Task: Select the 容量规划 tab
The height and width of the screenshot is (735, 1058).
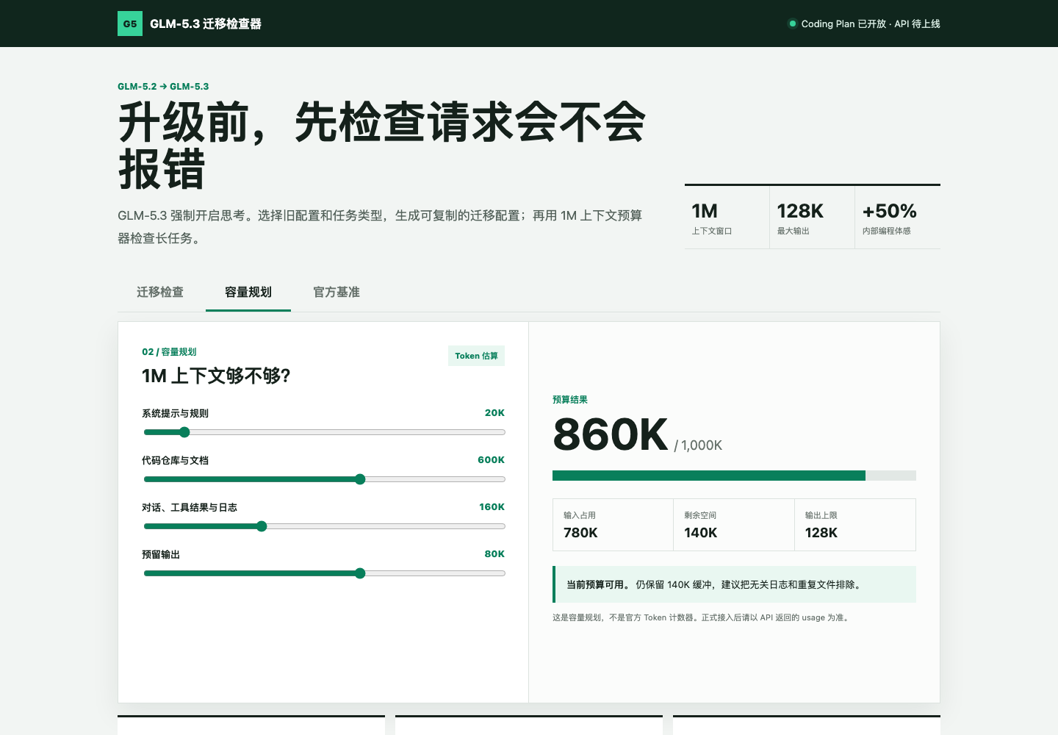Action: [x=248, y=292]
